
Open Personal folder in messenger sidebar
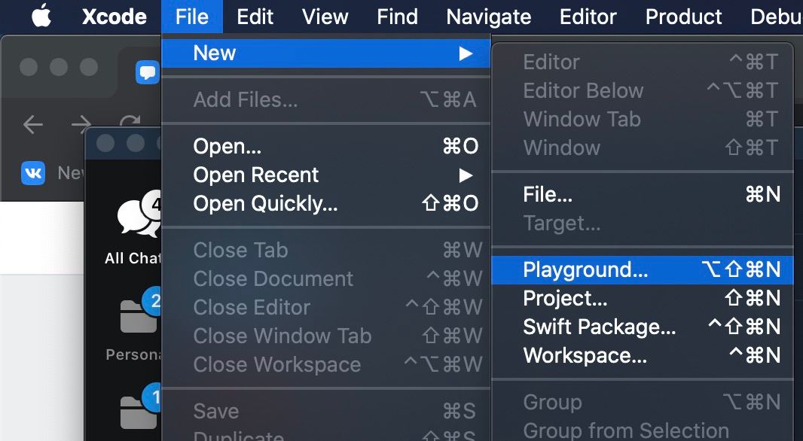pos(132,325)
